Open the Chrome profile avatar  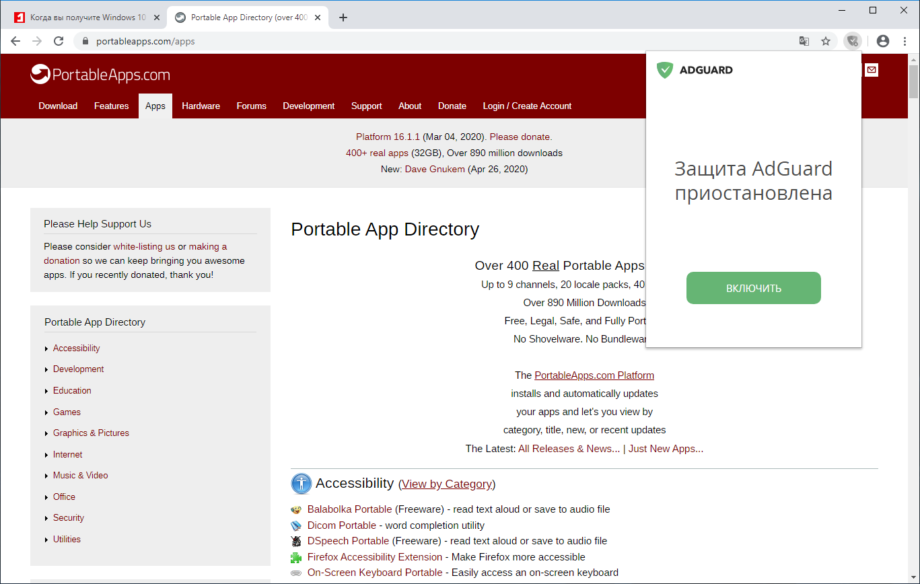point(883,41)
